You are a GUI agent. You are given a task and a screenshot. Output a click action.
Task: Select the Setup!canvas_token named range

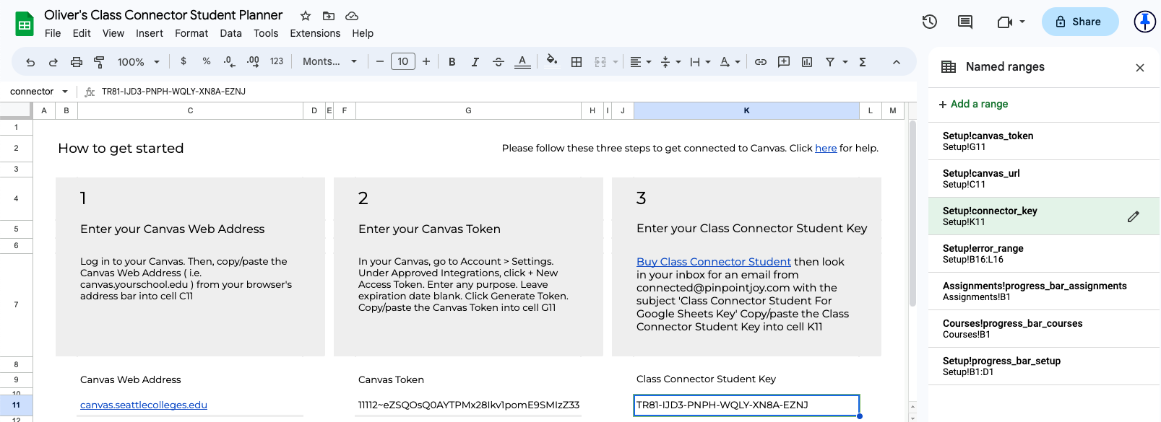click(x=1043, y=141)
